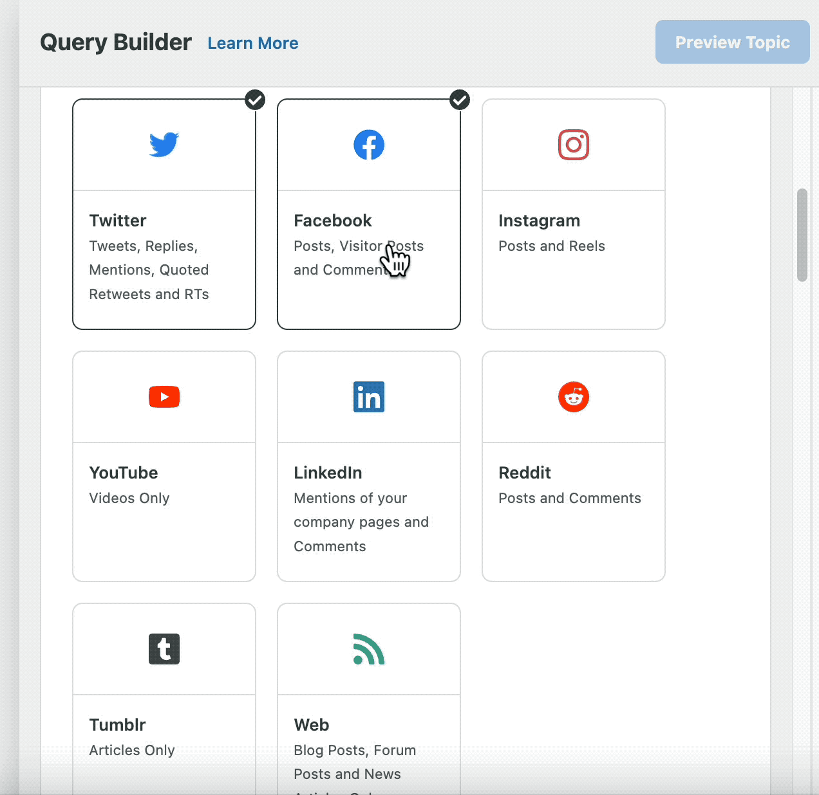Click the Reddit title text
This screenshot has height=795, width=819.
point(525,473)
